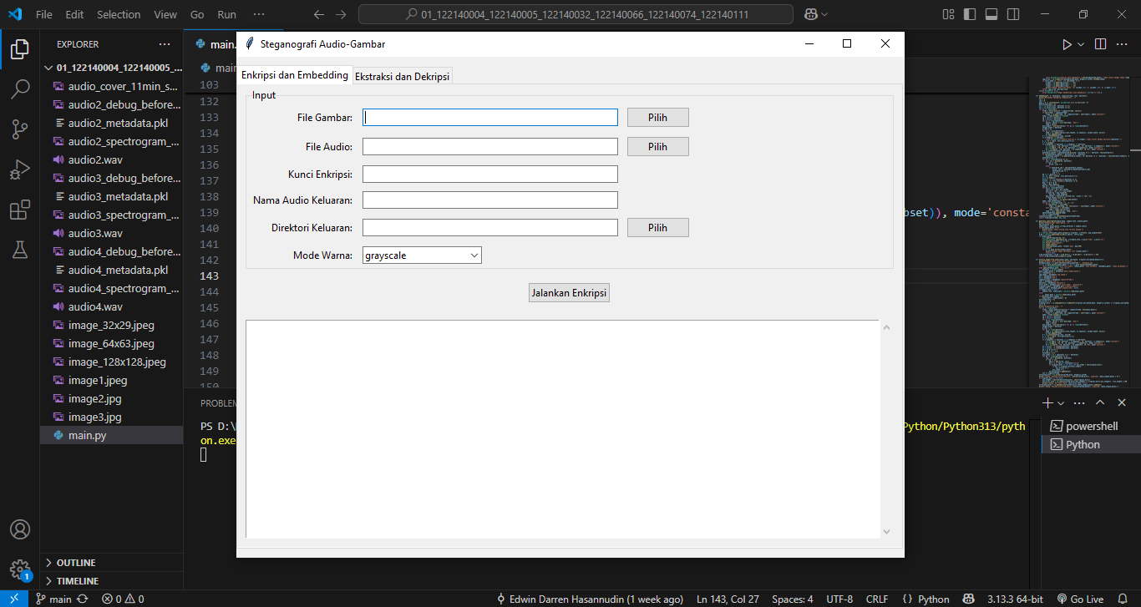Close the terminal panel
The height and width of the screenshot is (607, 1141).
click(x=1122, y=402)
